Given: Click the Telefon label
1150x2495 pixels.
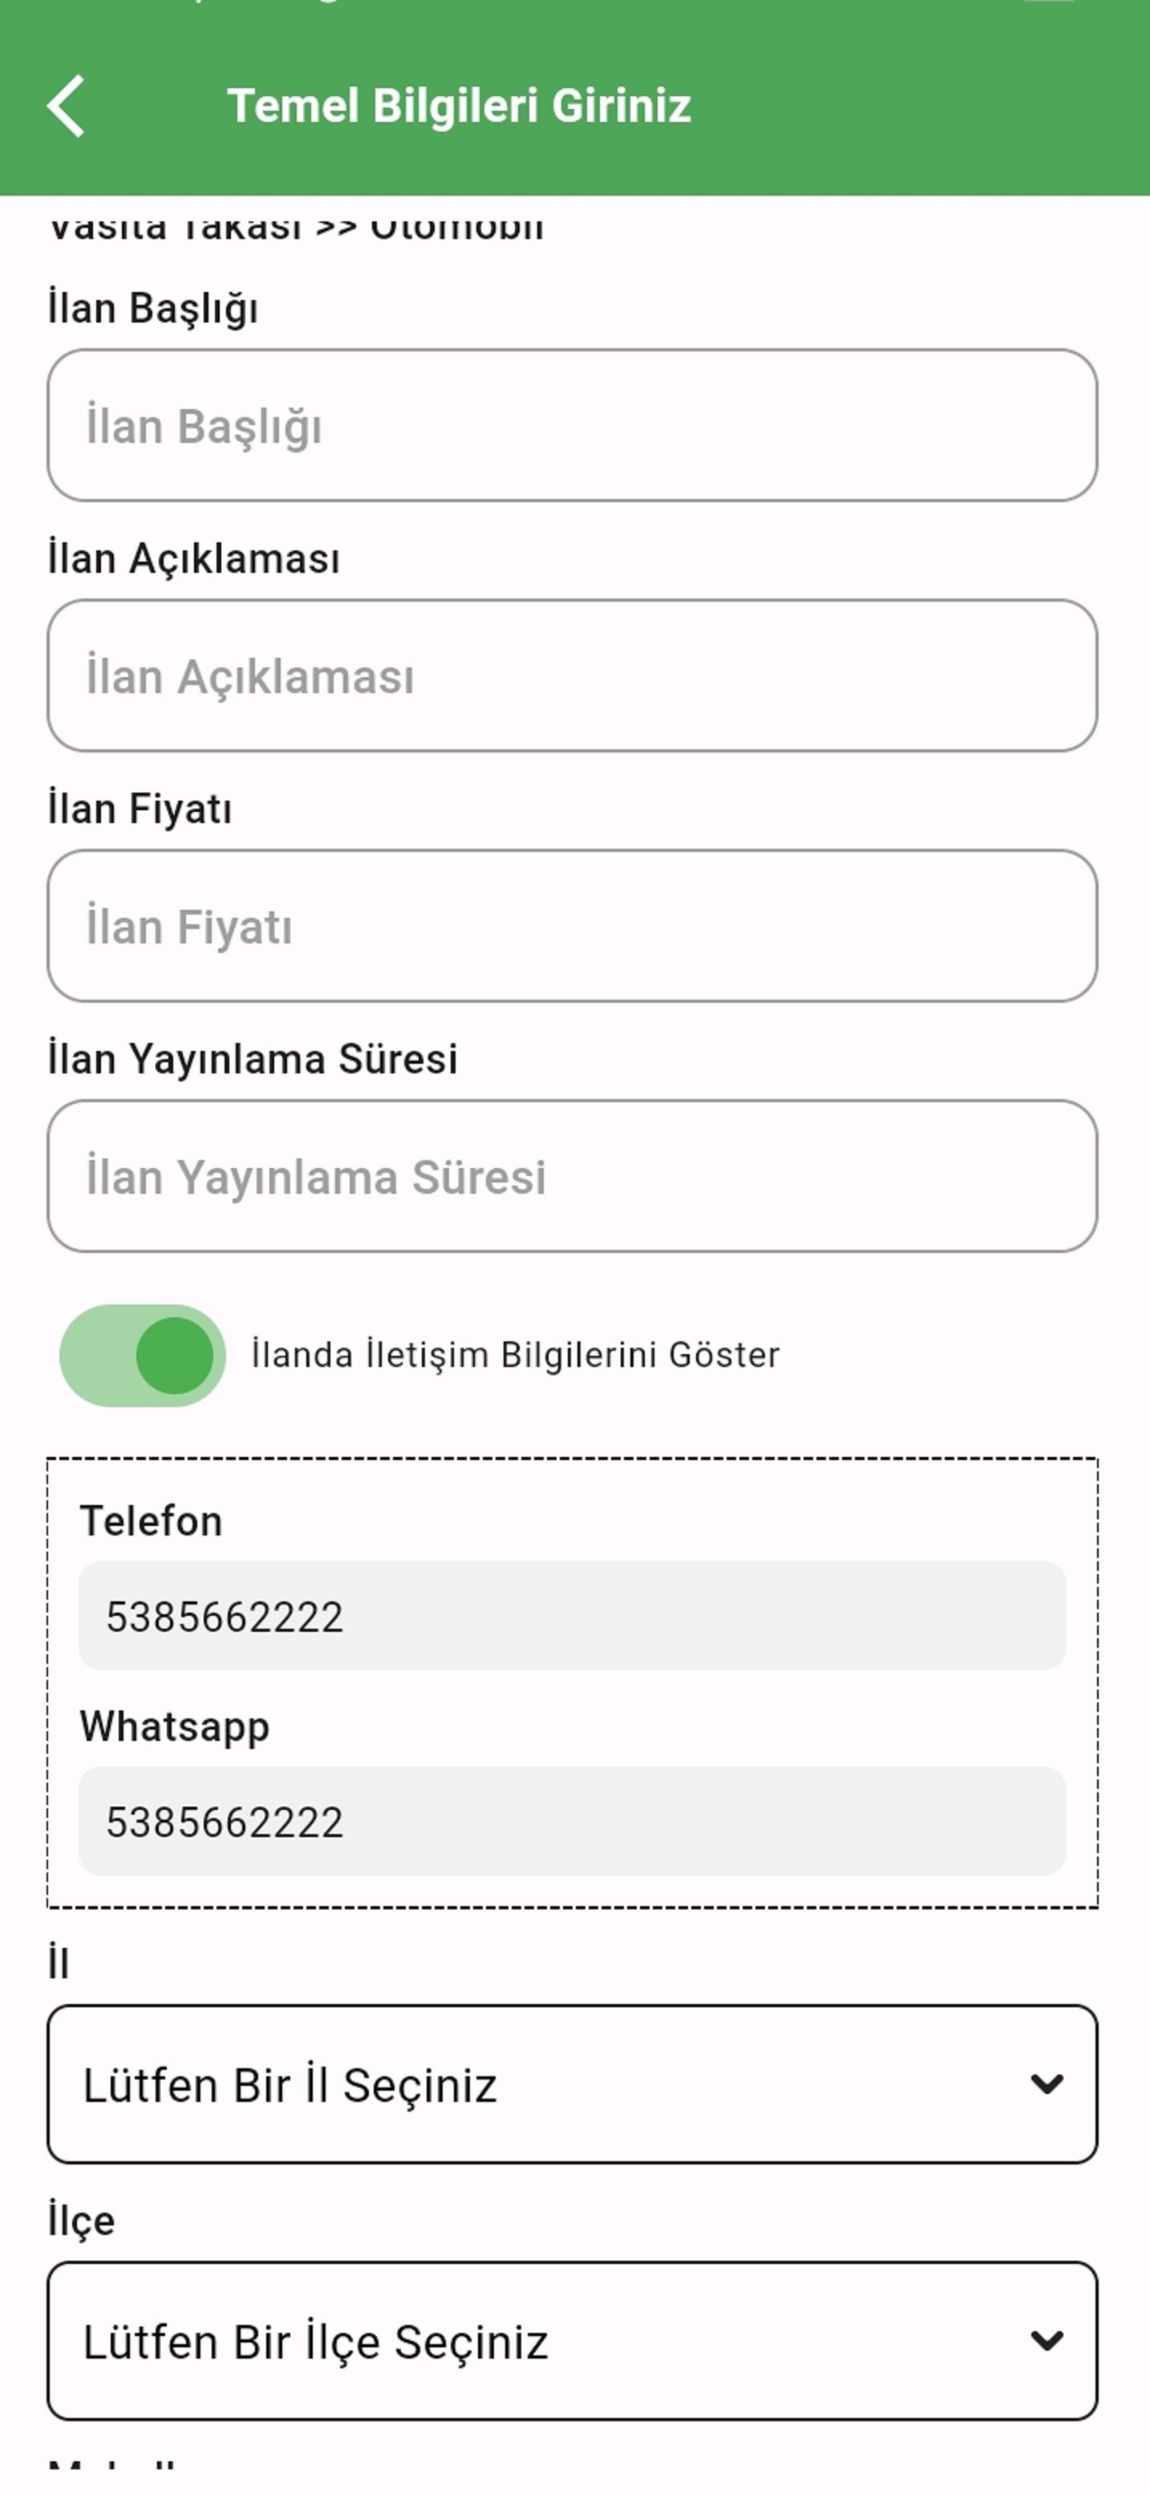Looking at the screenshot, I should pos(151,1520).
